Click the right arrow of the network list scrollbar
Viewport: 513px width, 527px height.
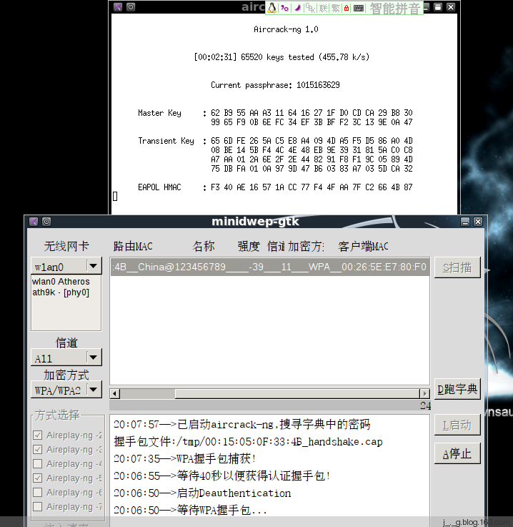click(424, 393)
